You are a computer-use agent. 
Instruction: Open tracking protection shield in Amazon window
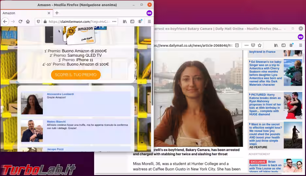pyautogui.click(x=38, y=22)
